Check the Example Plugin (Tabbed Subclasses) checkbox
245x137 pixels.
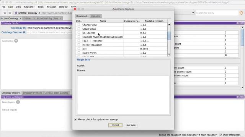tap(79, 37)
